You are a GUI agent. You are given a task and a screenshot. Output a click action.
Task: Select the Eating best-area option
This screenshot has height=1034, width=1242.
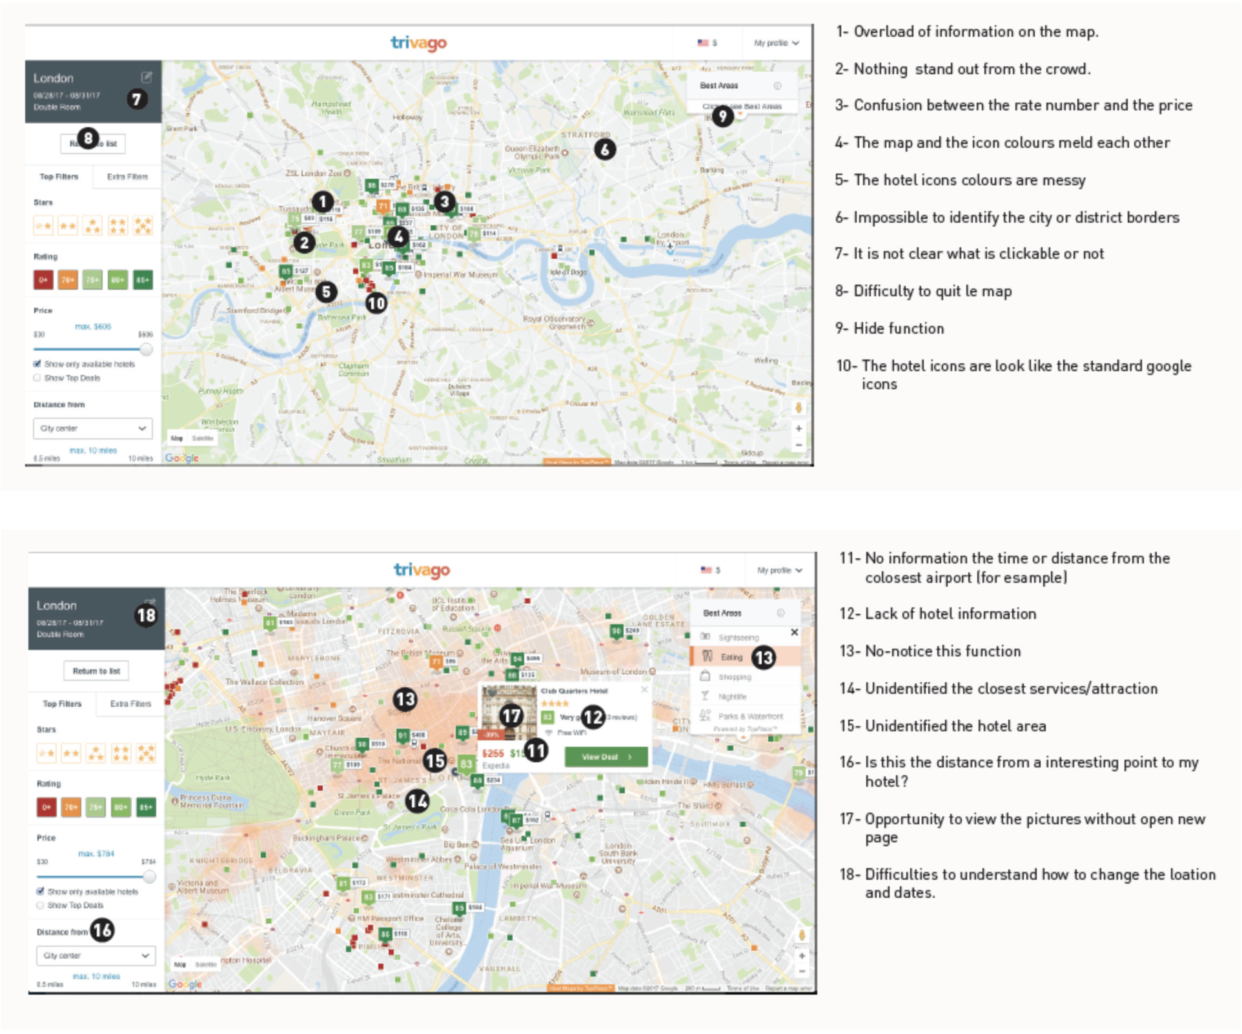click(731, 657)
